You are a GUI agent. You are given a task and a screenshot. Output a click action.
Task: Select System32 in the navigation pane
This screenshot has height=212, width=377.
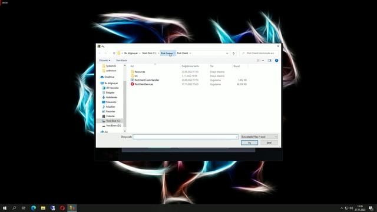tap(111, 66)
